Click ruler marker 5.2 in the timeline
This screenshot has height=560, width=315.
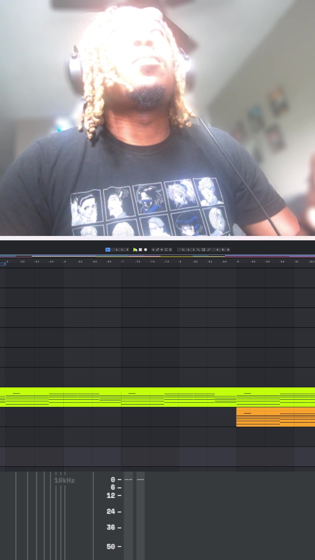23,262
